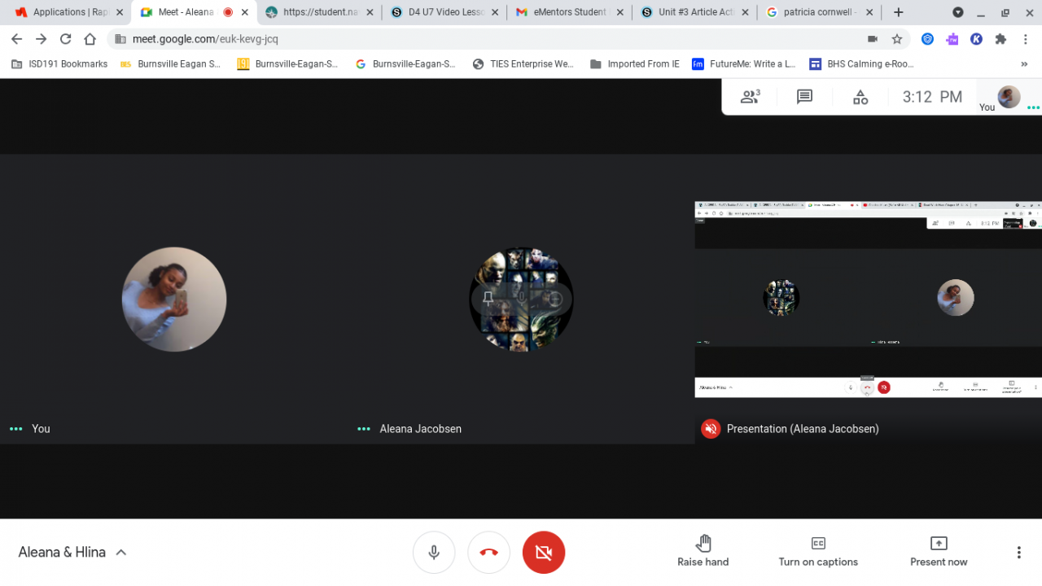1042x586 pixels.
Task: Select your own video tile avatar
Action: [x=174, y=300]
